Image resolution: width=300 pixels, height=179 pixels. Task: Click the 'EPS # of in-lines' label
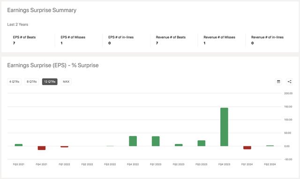click(121, 37)
